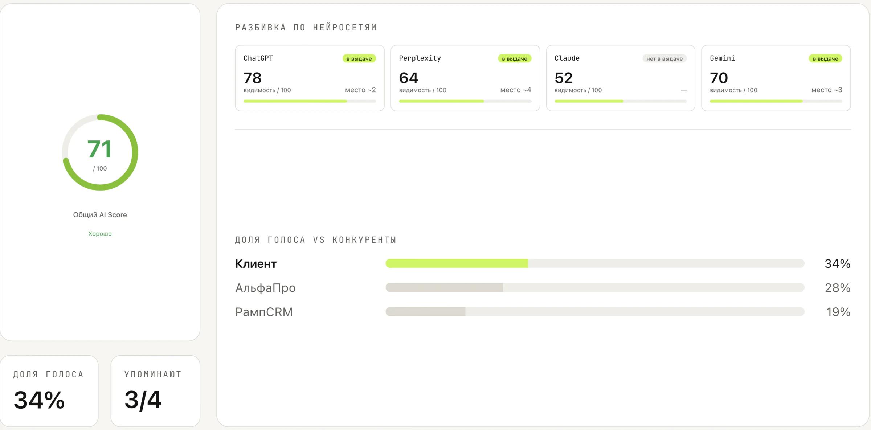
Task: Click the 'УПОМИНАЮТ' card heading
Action: [153, 374]
